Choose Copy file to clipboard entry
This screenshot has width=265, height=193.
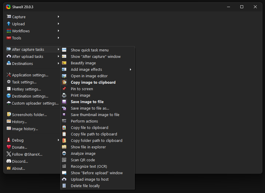click(x=98, y=128)
